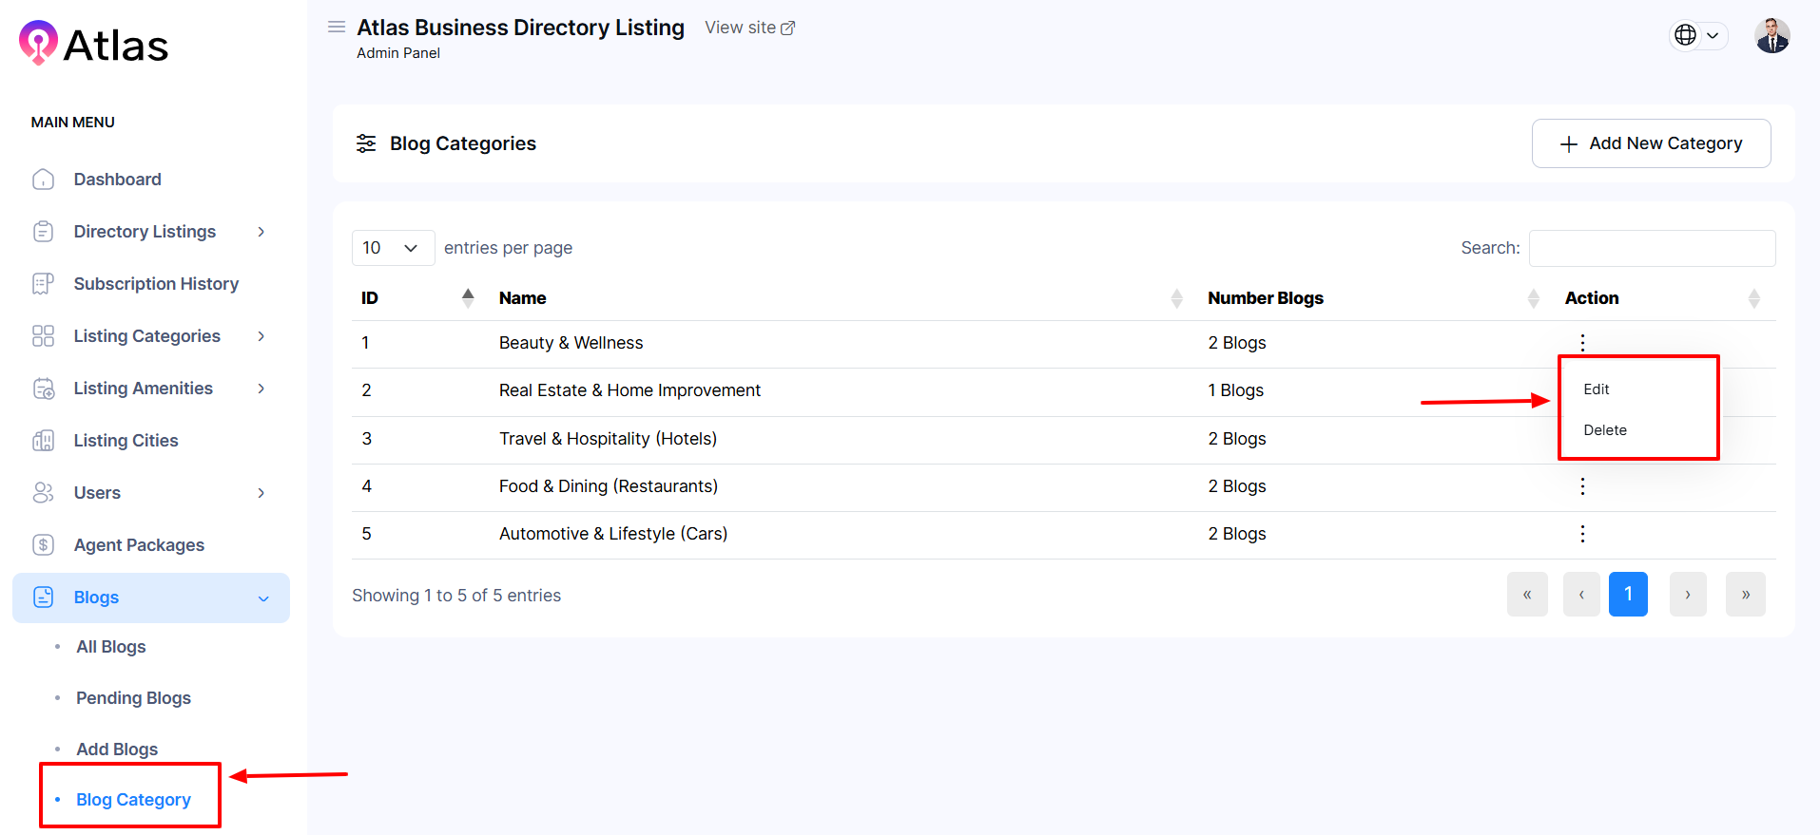Click the hamburger sidebar toggle icon
This screenshot has width=1820, height=835.
336,27
